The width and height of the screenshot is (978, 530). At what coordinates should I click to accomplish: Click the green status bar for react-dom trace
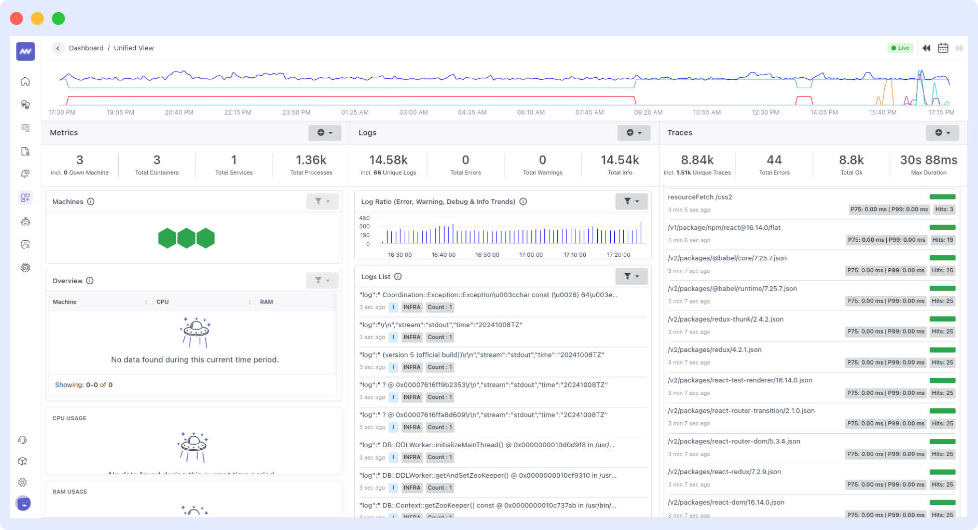[943, 502]
